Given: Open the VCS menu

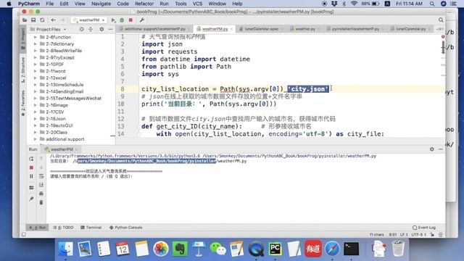Looking at the screenshot, I should click(197, 4).
